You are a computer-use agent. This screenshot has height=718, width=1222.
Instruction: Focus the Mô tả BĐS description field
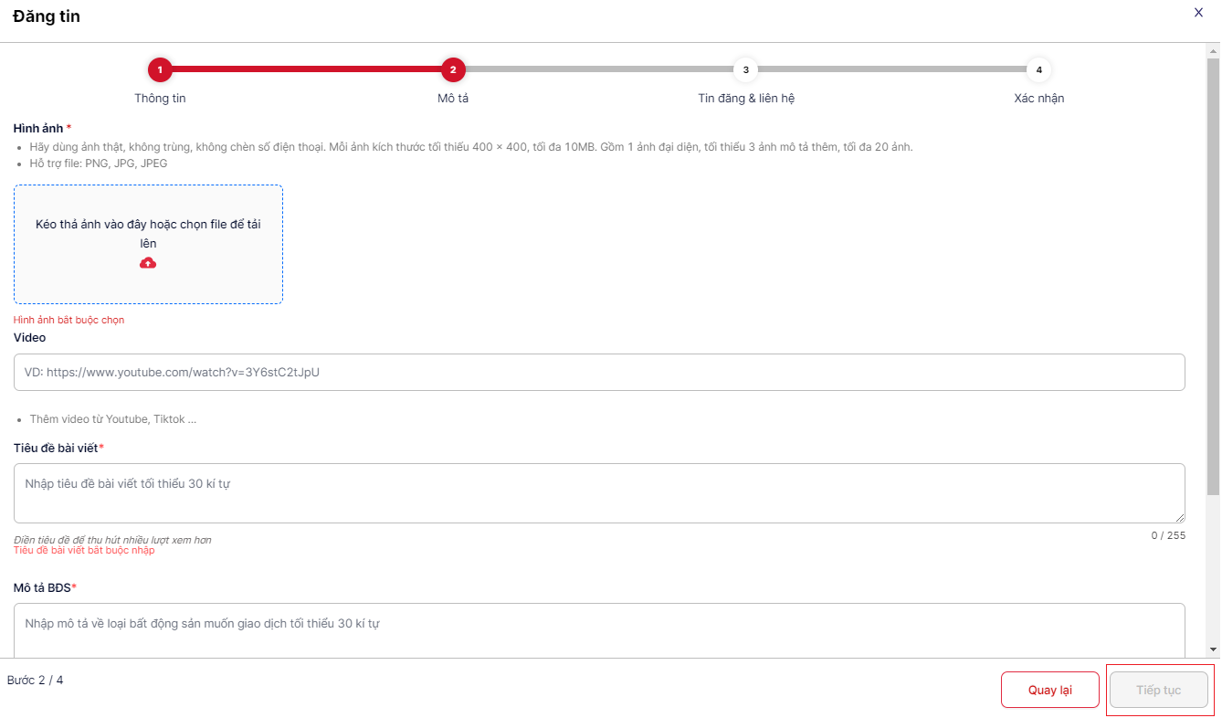click(x=599, y=629)
